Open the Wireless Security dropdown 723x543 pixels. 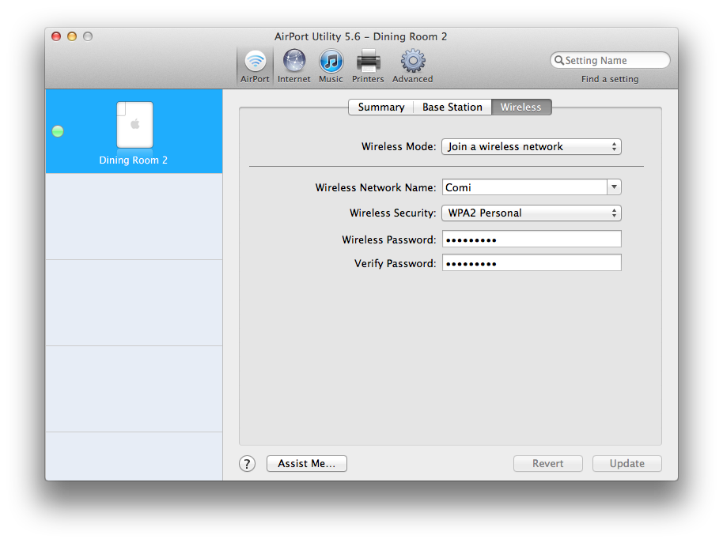click(x=532, y=213)
